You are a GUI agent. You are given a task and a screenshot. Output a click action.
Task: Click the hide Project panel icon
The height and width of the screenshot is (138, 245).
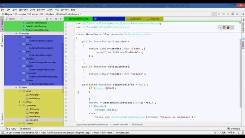(61, 19)
